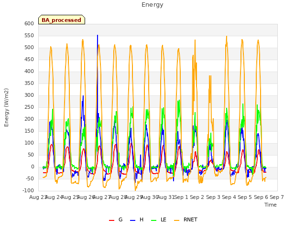Toggle the LE series legend entry

[159, 219]
